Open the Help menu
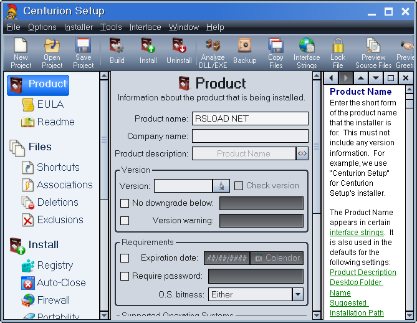 click(215, 27)
